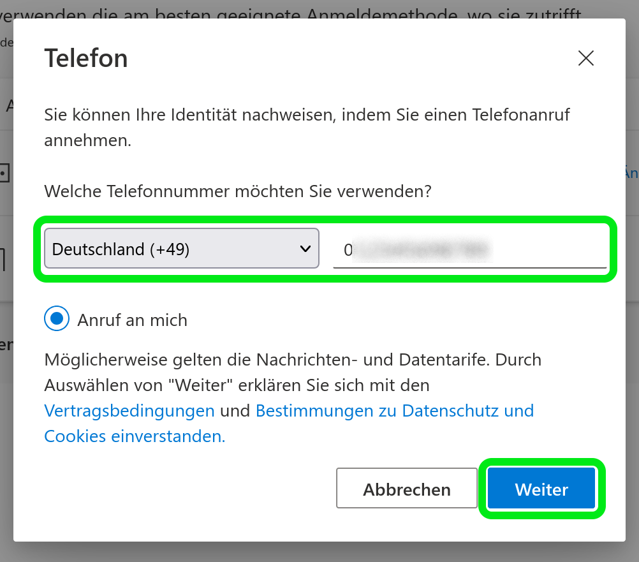
Task: Click the "Sie können Ihre Identität nachweisen" description
Action: coord(307,115)
